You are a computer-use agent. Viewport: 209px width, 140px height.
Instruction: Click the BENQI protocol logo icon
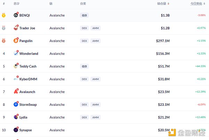[x=16, y=15]
